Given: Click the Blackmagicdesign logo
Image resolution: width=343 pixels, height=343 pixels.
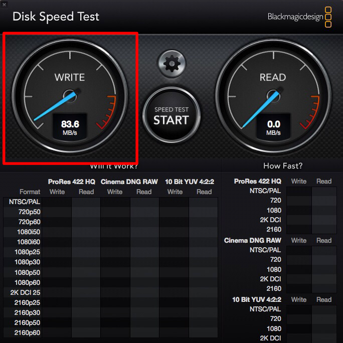Looking at the screenshot, I should pyautogui.click(x=299, y=17).
